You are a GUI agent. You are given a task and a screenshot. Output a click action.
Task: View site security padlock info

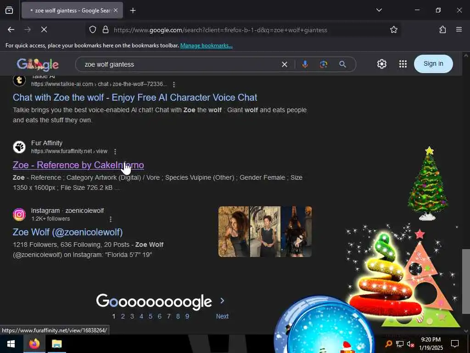[105, 30]
